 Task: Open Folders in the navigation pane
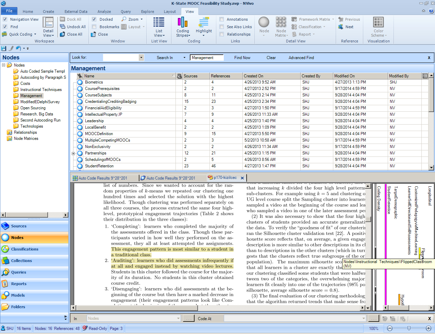click(34, 307)
